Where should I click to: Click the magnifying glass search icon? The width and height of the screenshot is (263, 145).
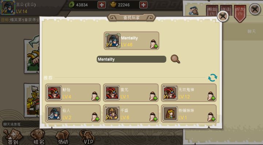(x=175, y=59)
